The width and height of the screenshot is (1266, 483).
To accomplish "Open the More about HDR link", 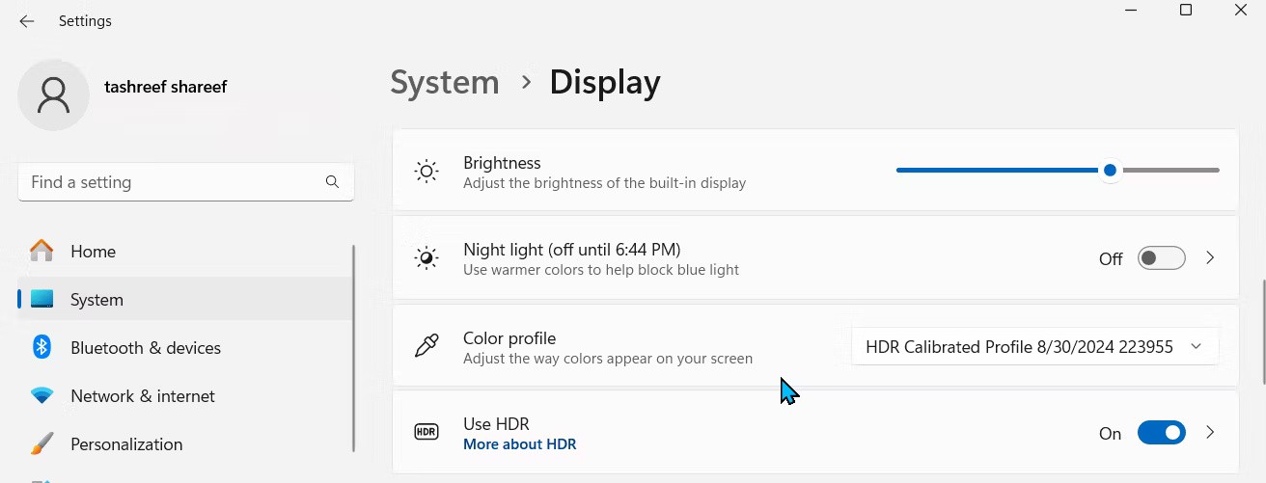I will (x=519, y=444).
